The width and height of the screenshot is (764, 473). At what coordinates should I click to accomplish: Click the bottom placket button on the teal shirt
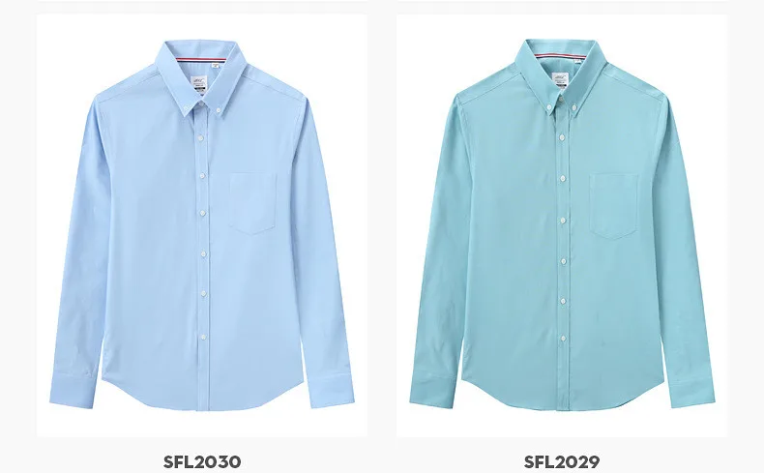tap(563, 339)
